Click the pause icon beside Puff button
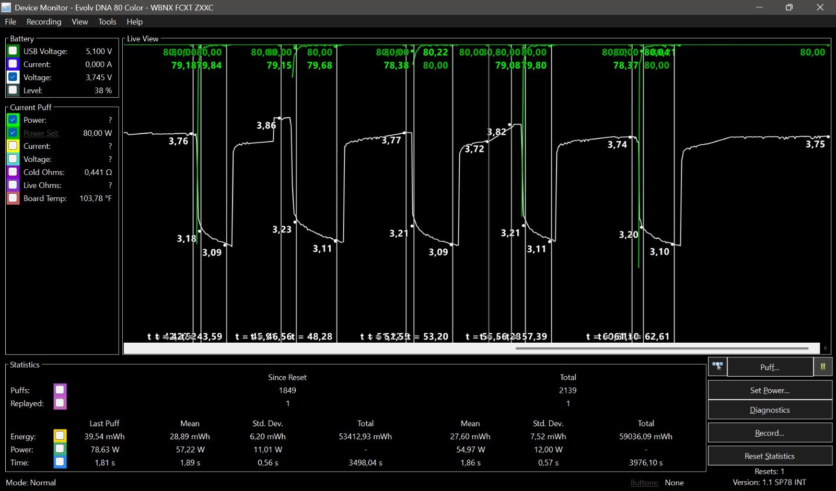 [x=822, y=367]
